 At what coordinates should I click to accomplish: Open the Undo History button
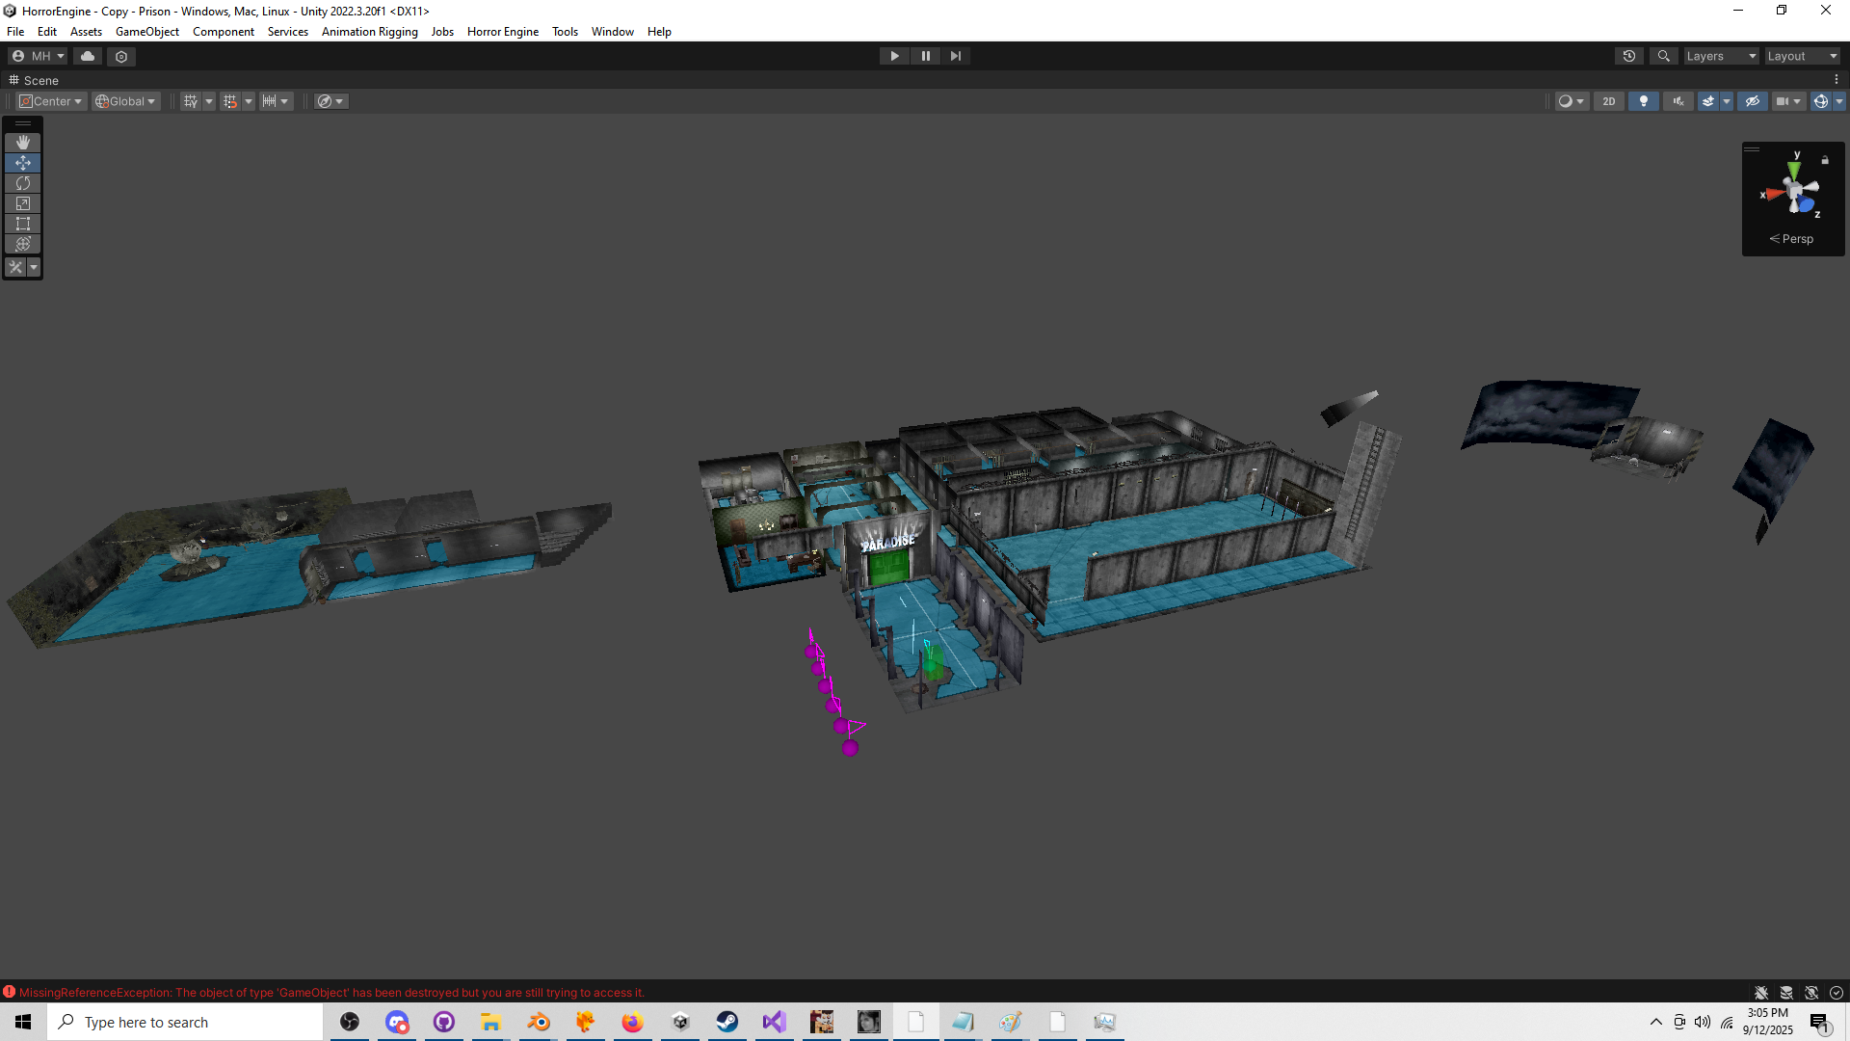point(1628,56)
